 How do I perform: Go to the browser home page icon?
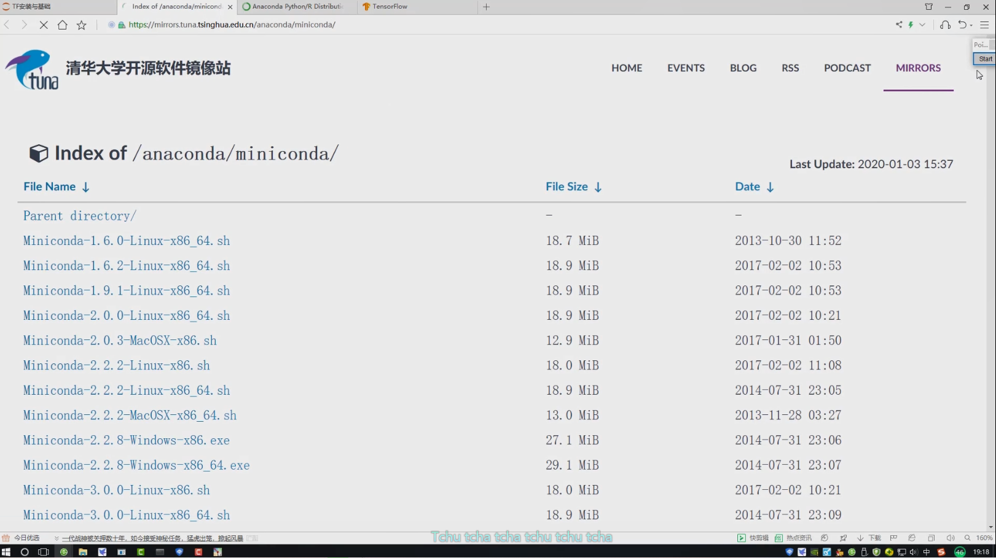(x=62, y=25)
